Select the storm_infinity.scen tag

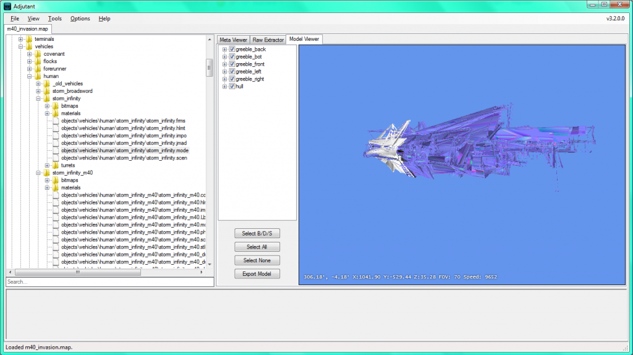coord(124,158)
